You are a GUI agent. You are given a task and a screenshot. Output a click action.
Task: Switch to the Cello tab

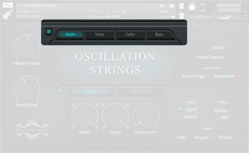[x=130, y=35]
